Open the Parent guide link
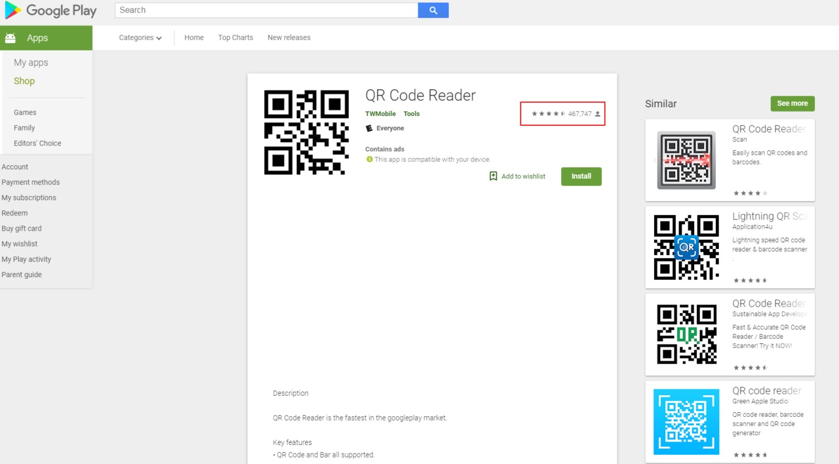This screenshot has height=464, width=839. coord(22,275)
